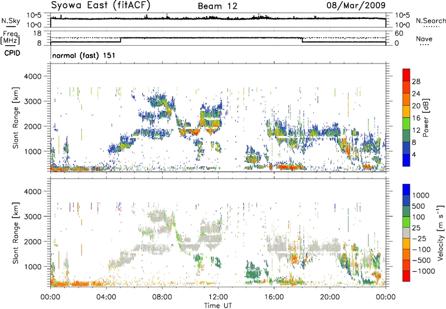Select the "N.Search" legend label
Viewport: 446px width, 309px height.
430,21
